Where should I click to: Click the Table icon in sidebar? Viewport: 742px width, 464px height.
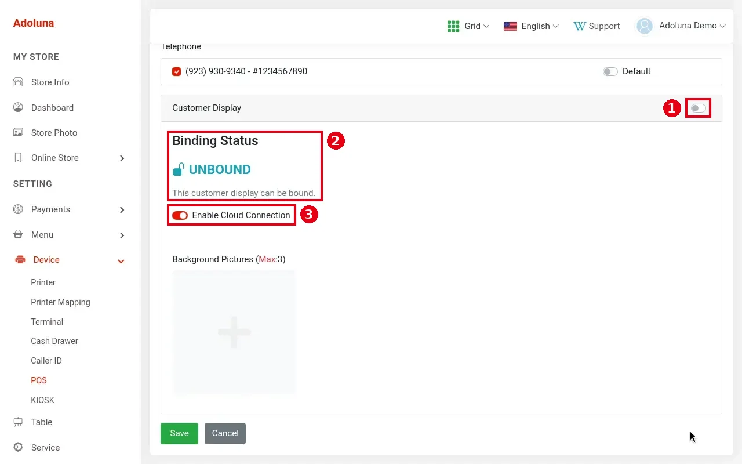click(18, 422)
